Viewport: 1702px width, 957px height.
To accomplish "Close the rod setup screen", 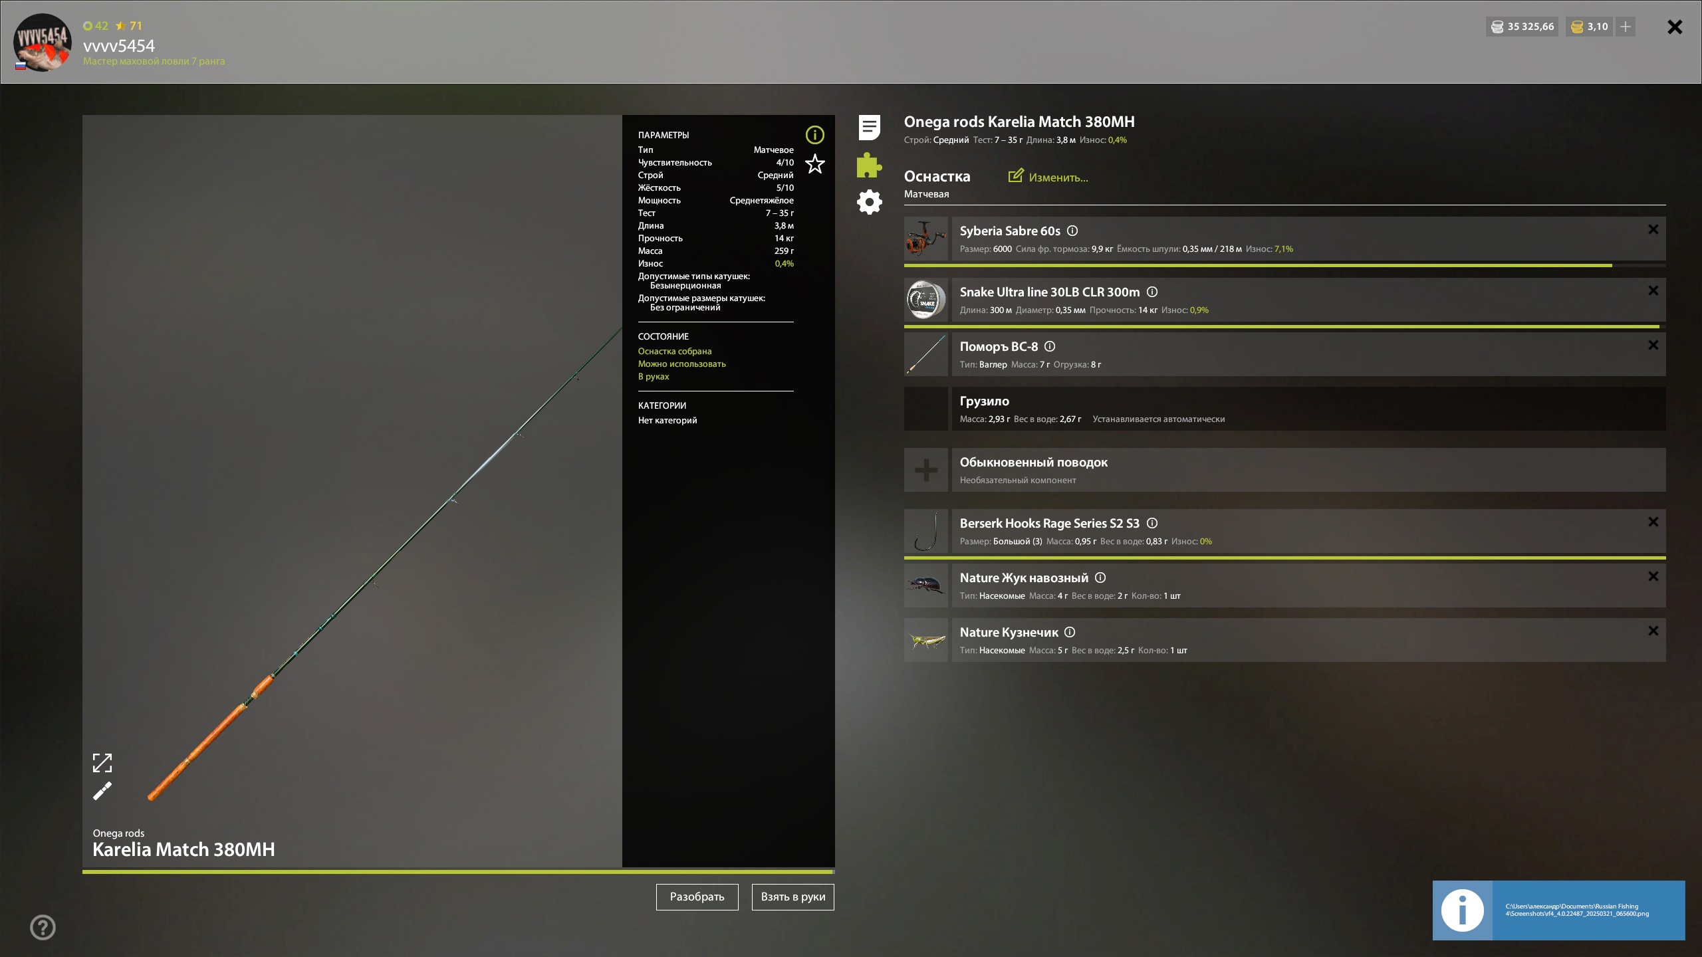I will click(x=1675, y=27).
